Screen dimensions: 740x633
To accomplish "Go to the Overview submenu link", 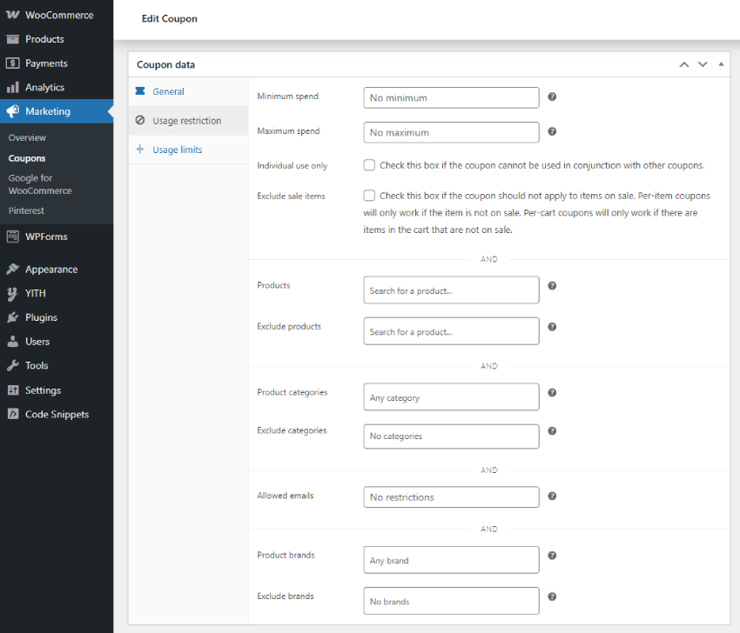I will tap(27, 137).
